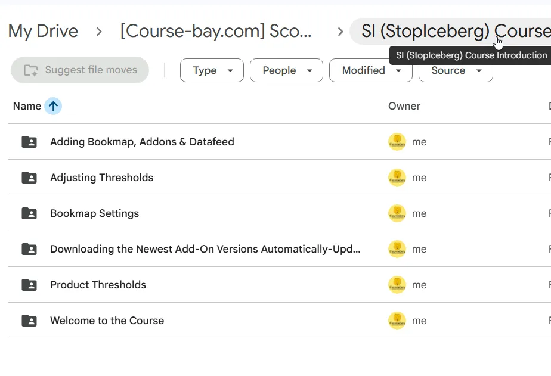Select the Bookmap Settings folder name
551x376 pixels.
[95, 213]
